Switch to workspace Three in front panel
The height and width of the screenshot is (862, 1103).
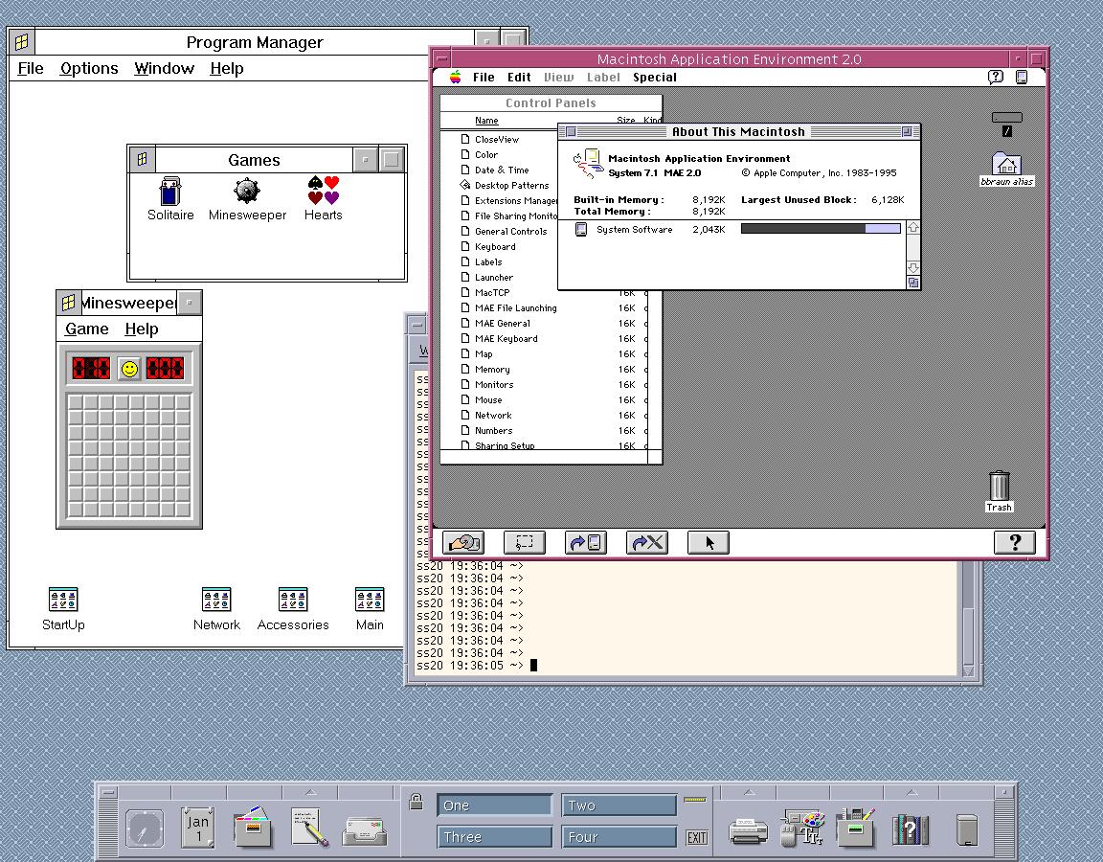coord(494,836)
